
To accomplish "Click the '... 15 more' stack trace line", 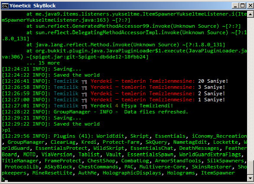I will tap(43, 63).
